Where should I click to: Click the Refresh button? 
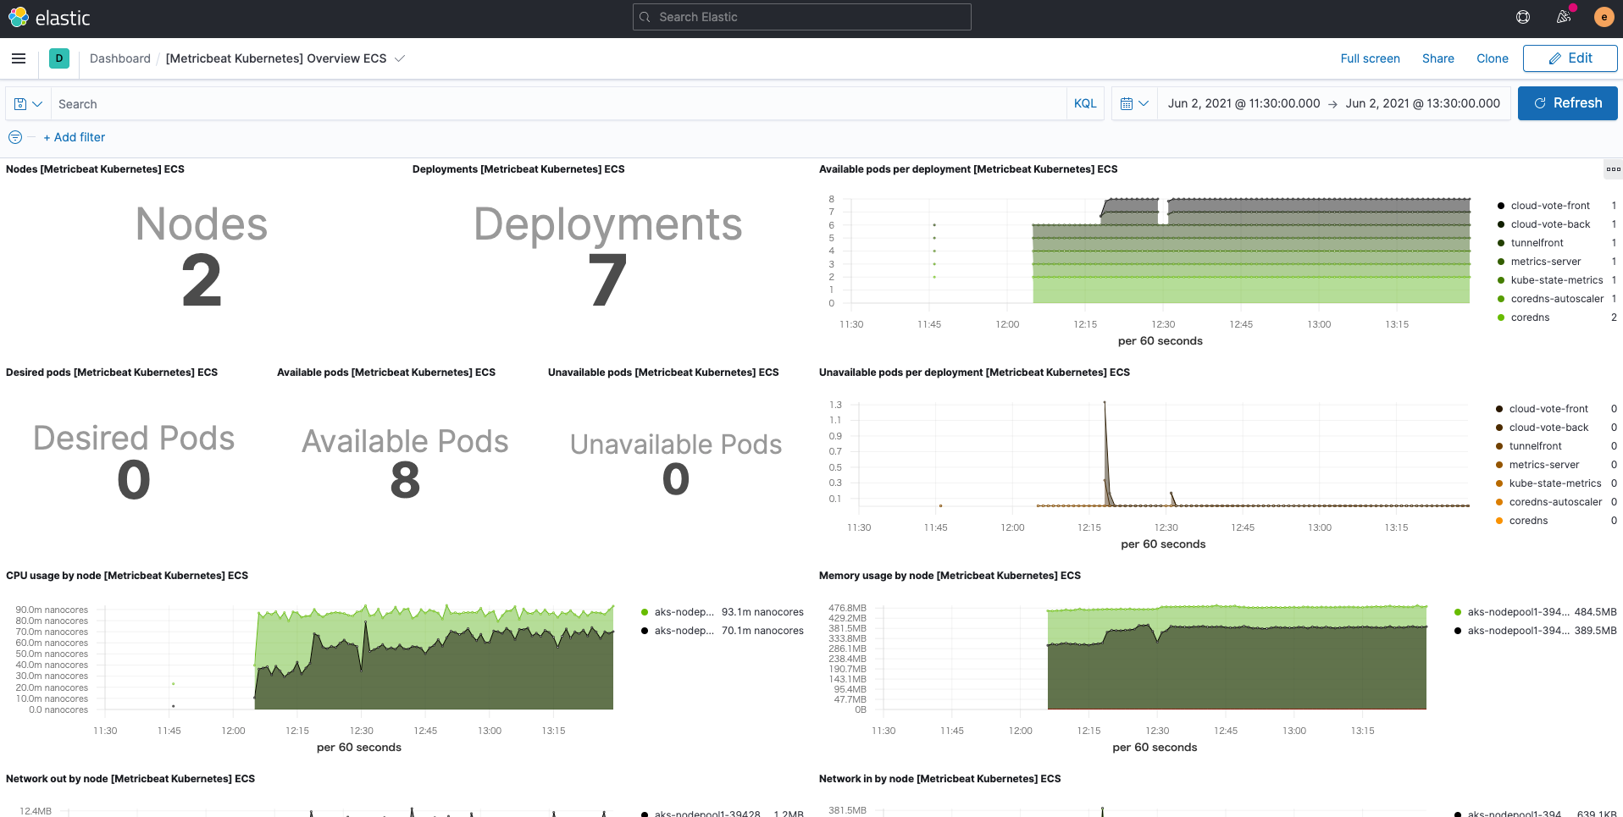(1567, 103)
